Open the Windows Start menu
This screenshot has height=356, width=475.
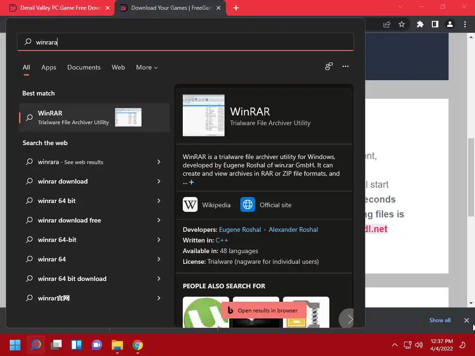[x=15, y=345]
